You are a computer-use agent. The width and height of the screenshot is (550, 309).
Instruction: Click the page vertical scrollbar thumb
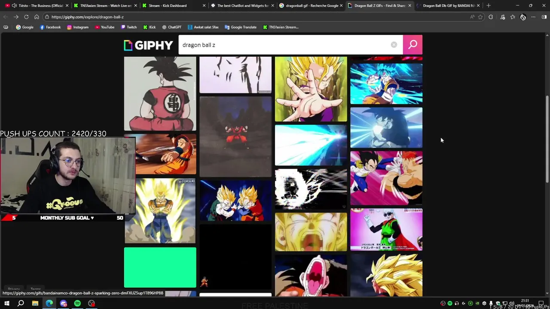point(547,139)
